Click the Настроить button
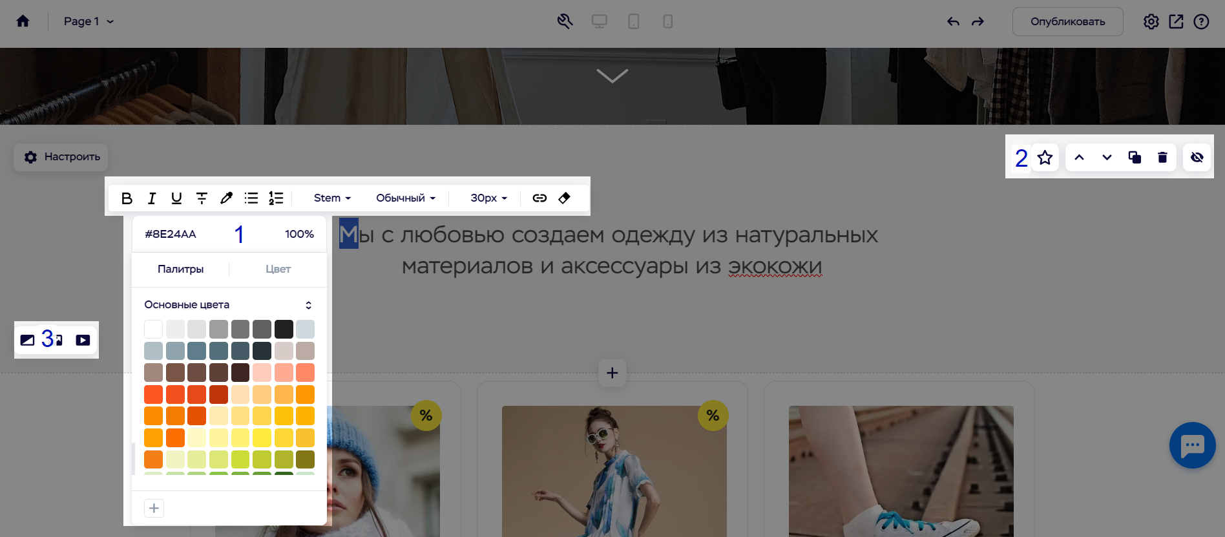1225x537 pixels. tap(61, 157)
